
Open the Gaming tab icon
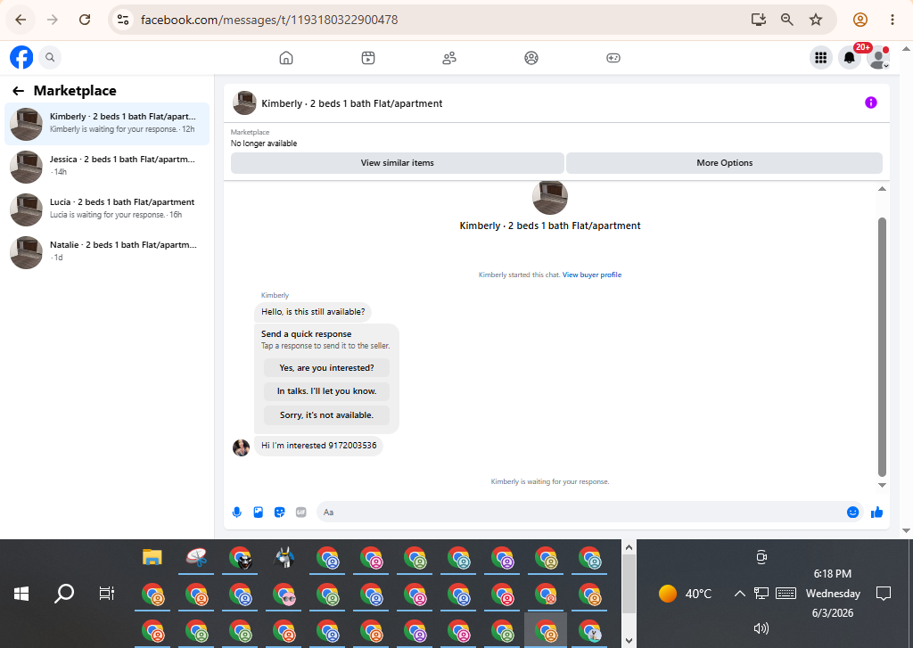point(613,58)
